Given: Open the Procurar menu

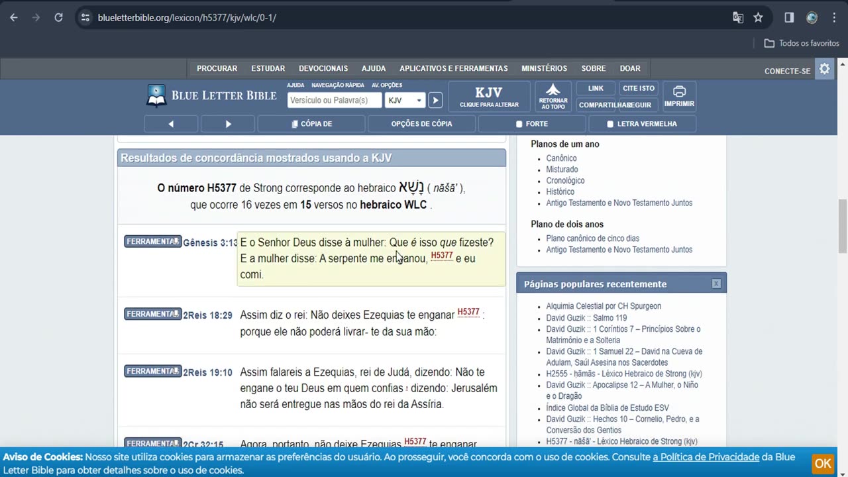Looking at the screenshot, I should (x=217, y=68).
